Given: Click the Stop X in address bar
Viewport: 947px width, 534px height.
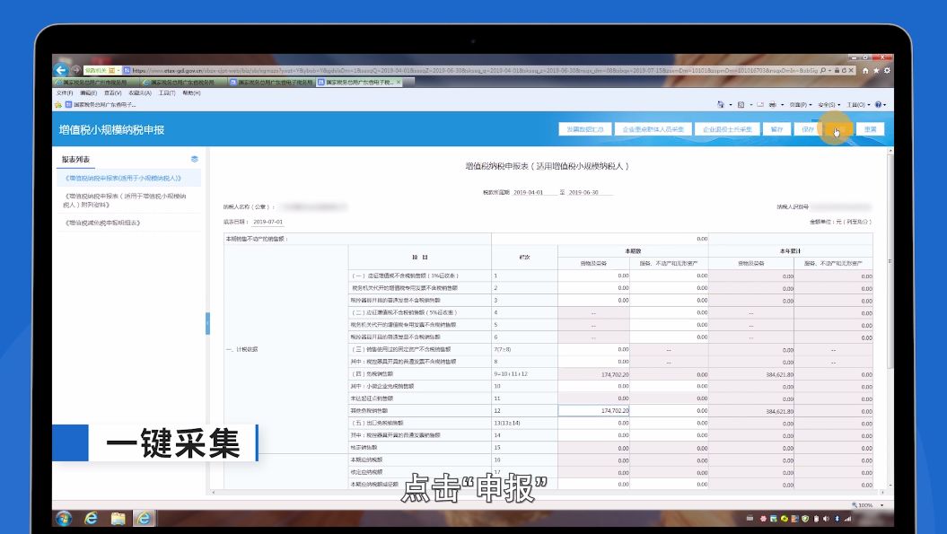Looking at the screenshot, I should [x=851, y=71].
